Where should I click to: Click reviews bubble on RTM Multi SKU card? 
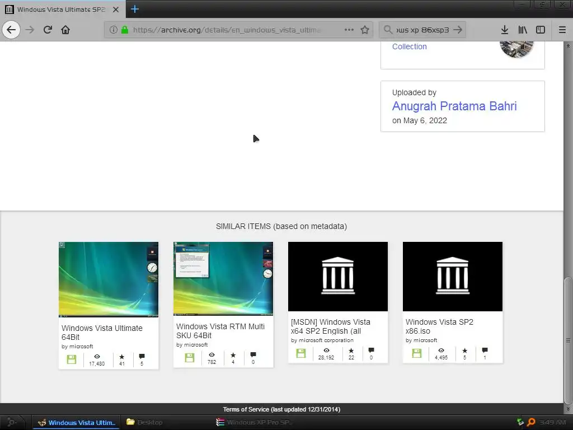[x=253, y=354]
